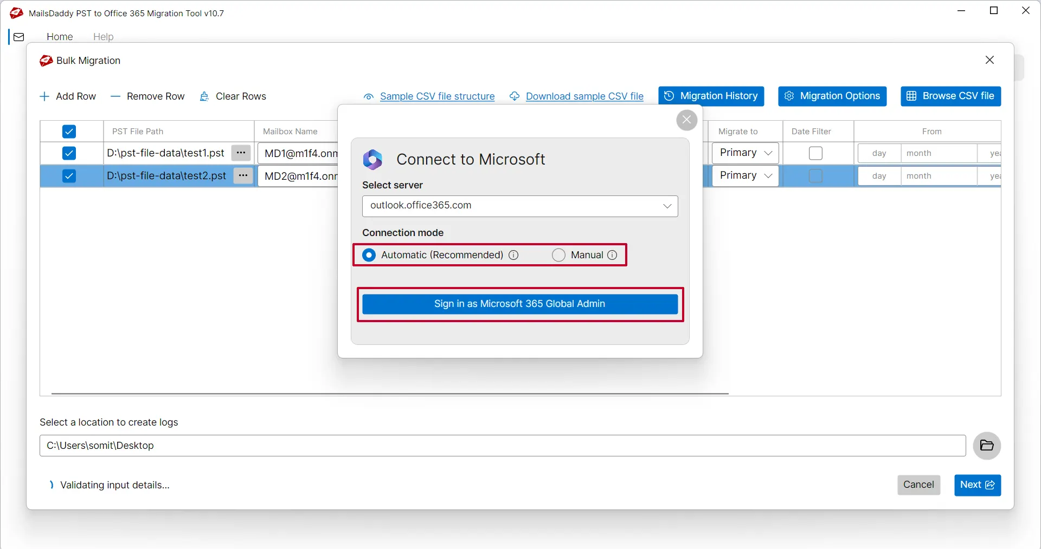
Task: Click the Add Row icon
Action: pos(43,96)
